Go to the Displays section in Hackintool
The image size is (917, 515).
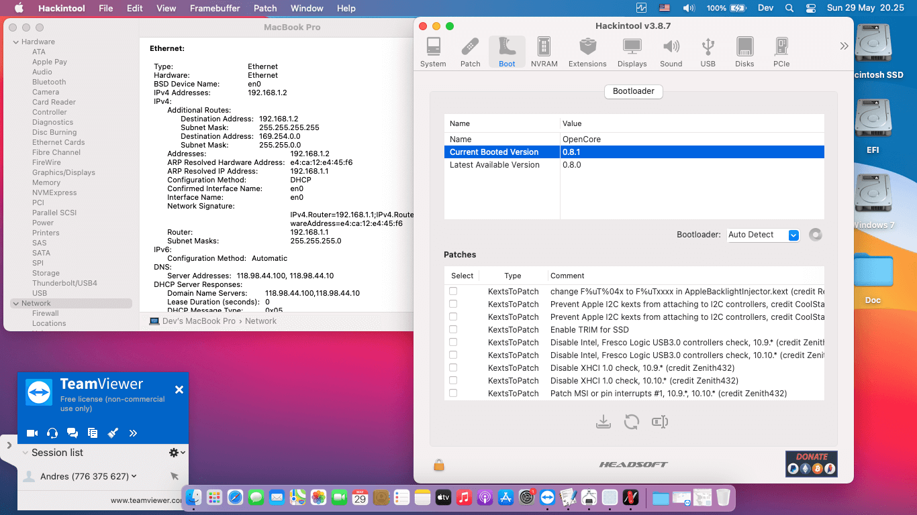tap(632, 52)
